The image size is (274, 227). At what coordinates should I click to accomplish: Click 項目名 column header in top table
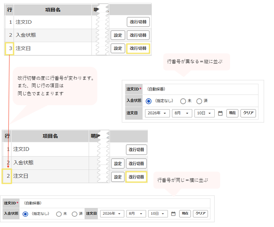point(53,10)
